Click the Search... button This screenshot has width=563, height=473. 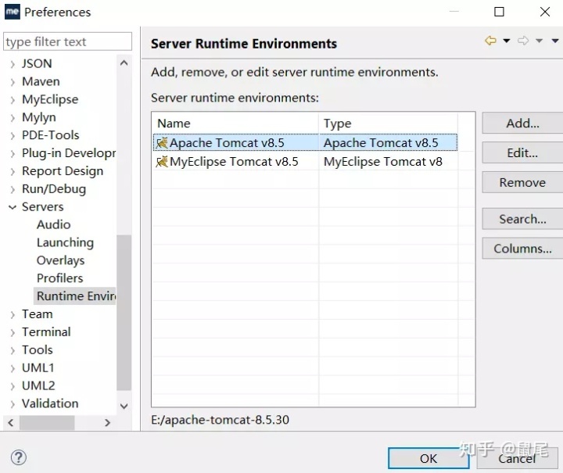pyautogui.click(x=522, y=219)
